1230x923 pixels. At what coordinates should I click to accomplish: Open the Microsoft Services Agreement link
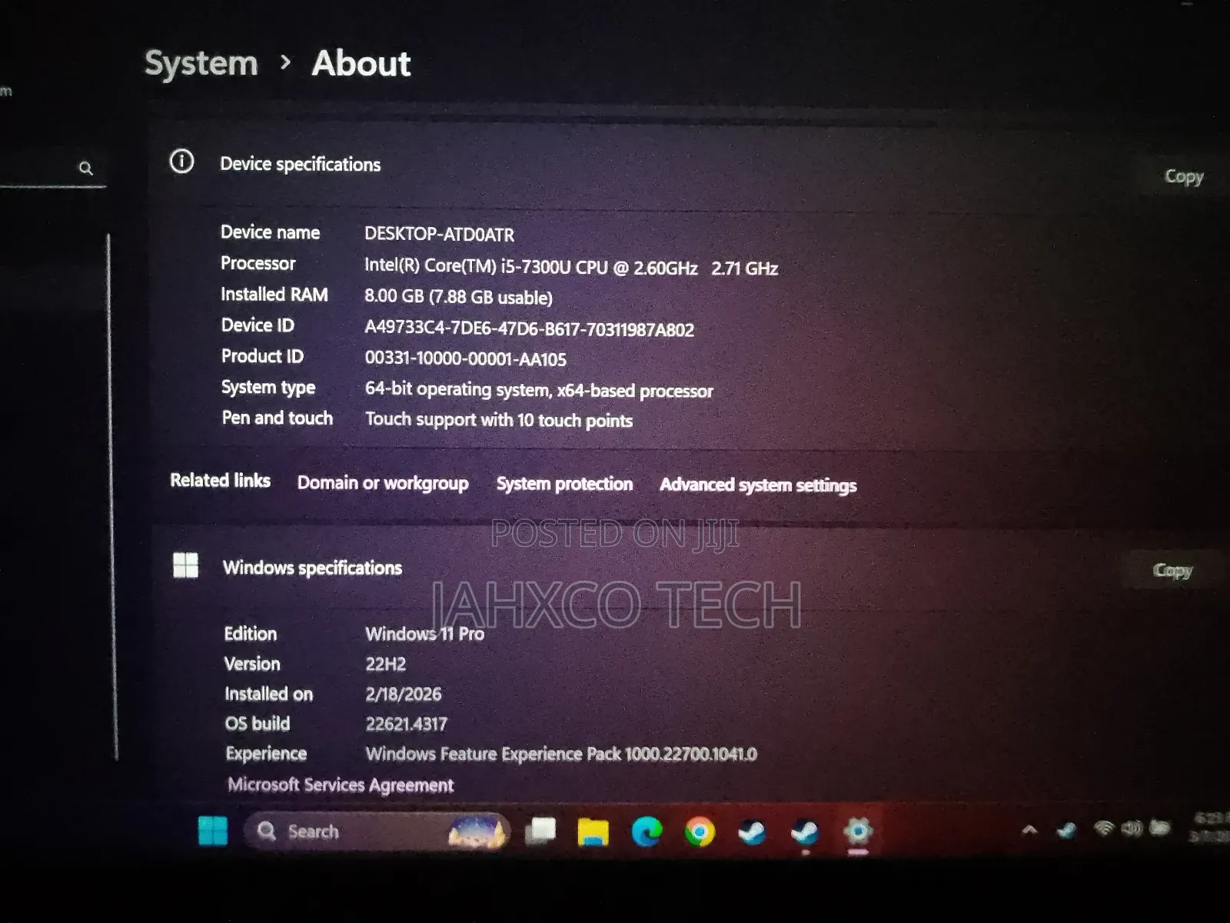pyautogui.click(x=341, y=785)
